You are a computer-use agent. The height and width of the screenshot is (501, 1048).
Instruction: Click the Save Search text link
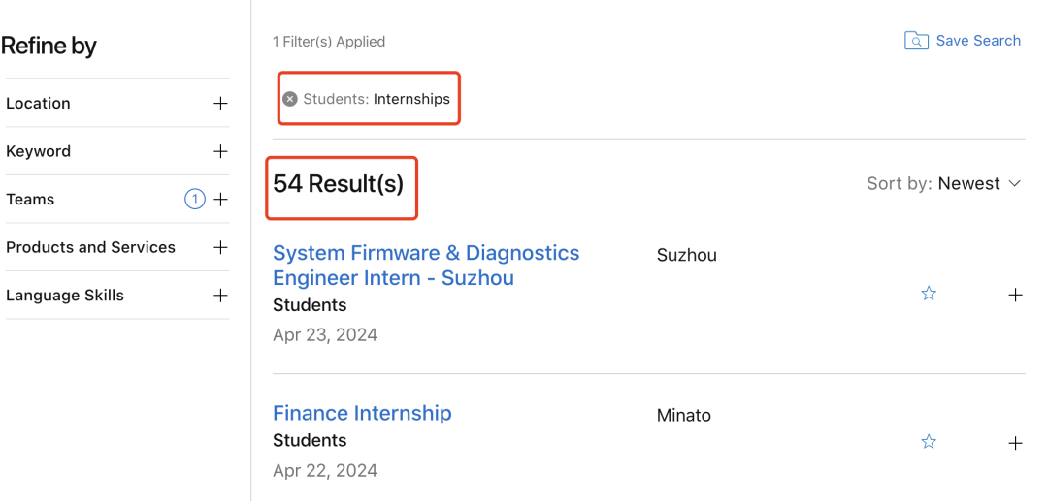(x=978, y=41)
